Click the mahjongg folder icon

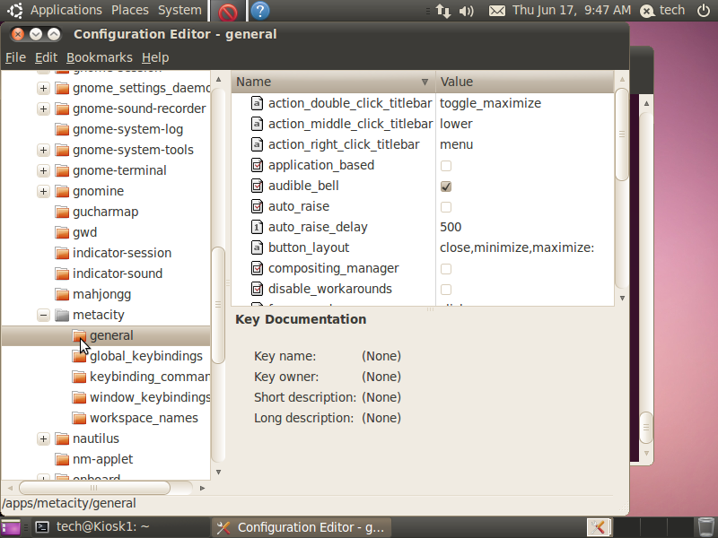click(x=62, y=294)
